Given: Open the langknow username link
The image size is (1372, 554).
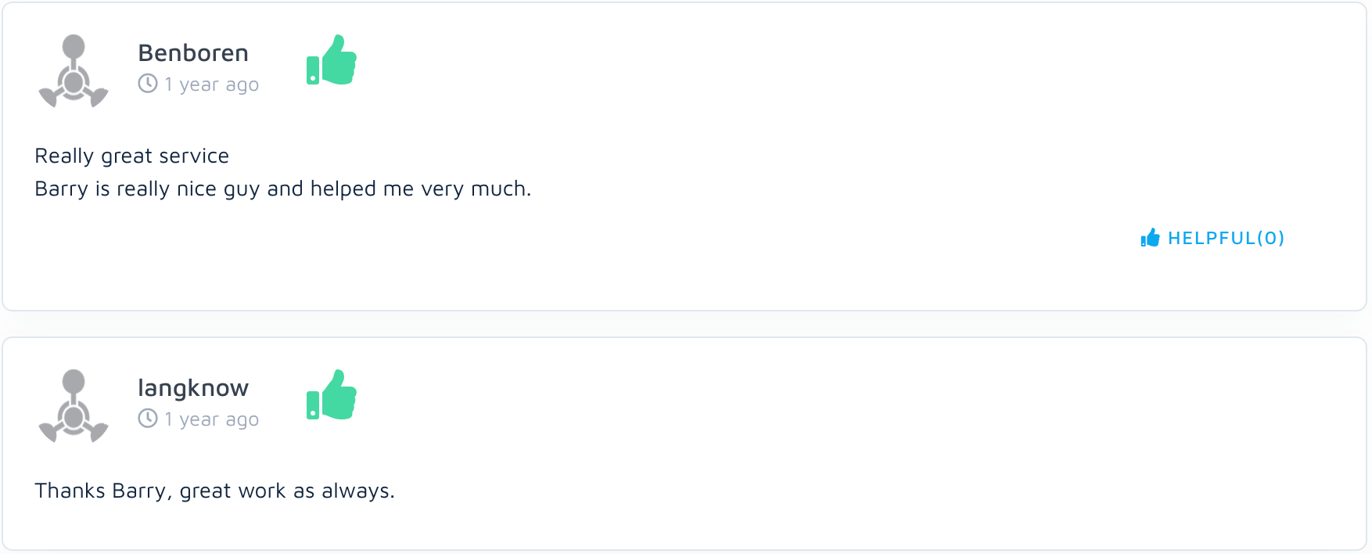Looking at the screenshot, I should pyautogui.click(x=193, y=388).
